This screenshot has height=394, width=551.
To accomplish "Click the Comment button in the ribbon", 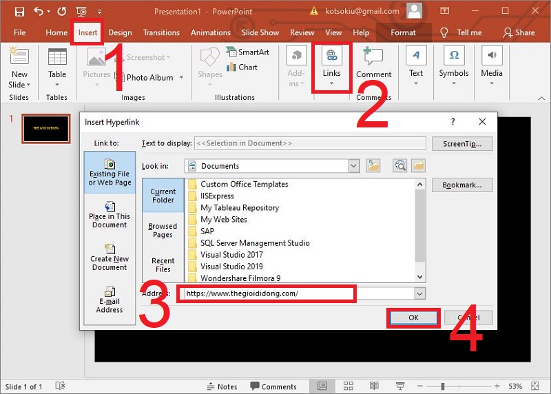I will coord(373,63).
